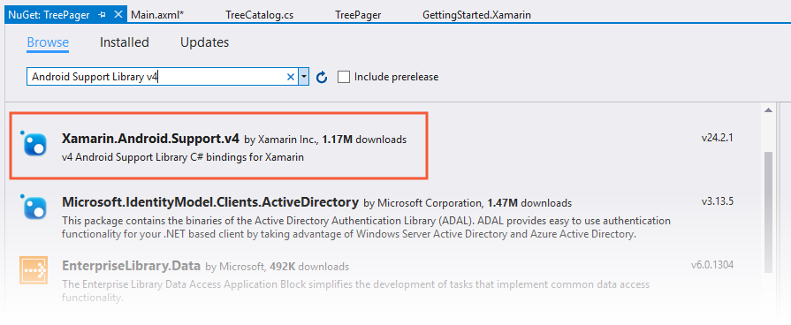Click the EnterpriseLibrary.Data package icon
This screenshot has width=791, height=325.
point(34,269)
